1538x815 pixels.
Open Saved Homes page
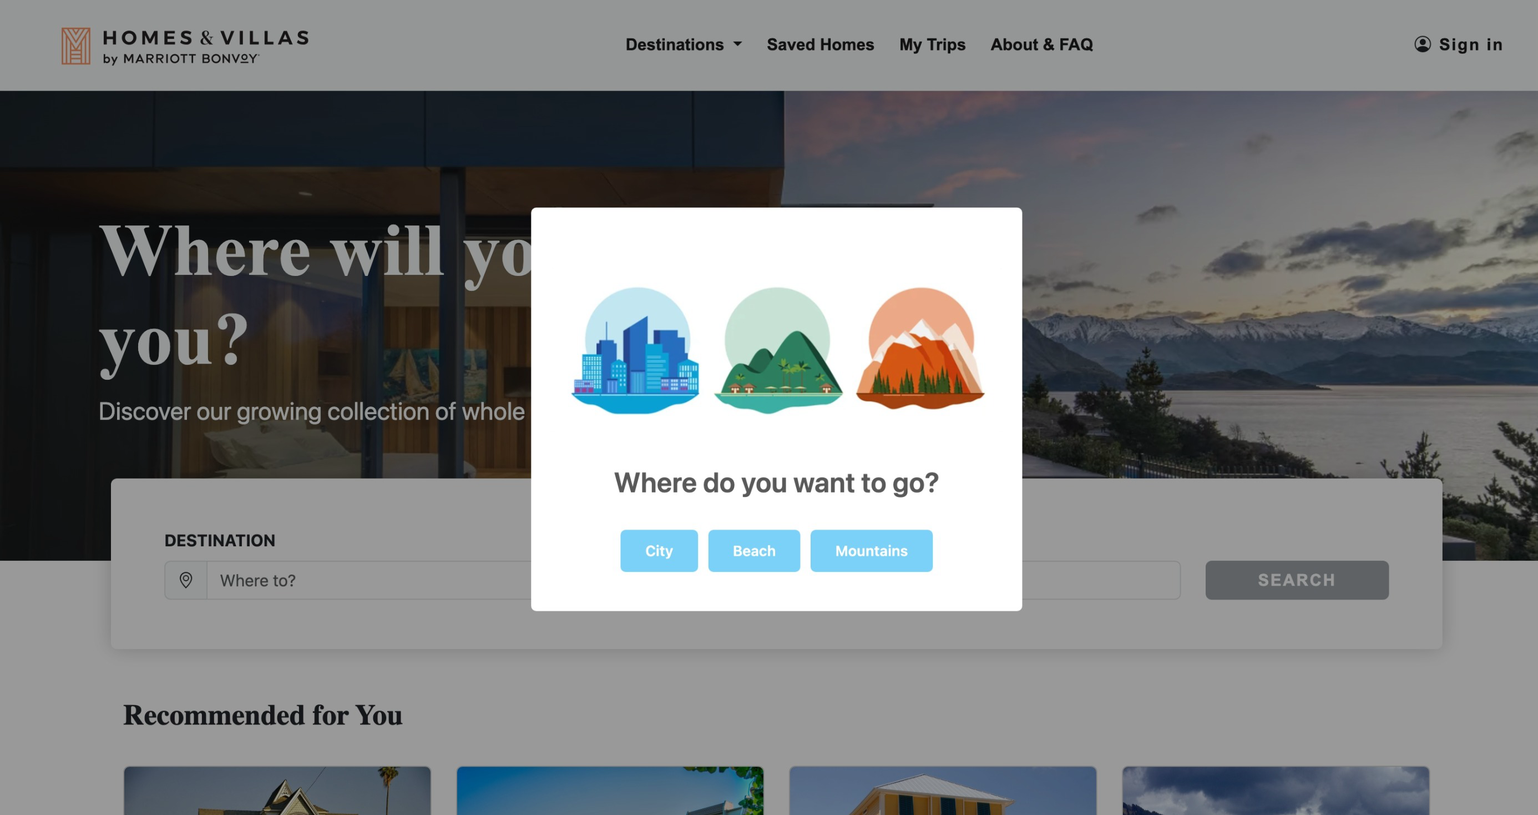point(821,44)
